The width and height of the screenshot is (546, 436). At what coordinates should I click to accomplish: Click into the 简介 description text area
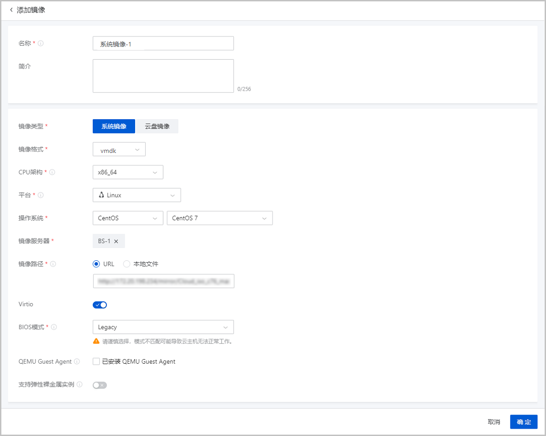pos(163,76)
